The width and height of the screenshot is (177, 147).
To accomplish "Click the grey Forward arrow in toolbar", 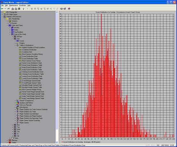I will 5,9.
